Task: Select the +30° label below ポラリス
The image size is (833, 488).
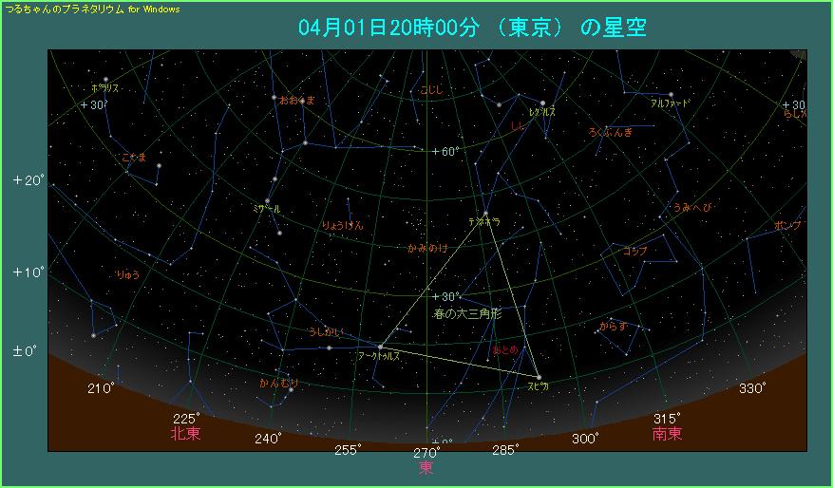Action: pos(93,105)
